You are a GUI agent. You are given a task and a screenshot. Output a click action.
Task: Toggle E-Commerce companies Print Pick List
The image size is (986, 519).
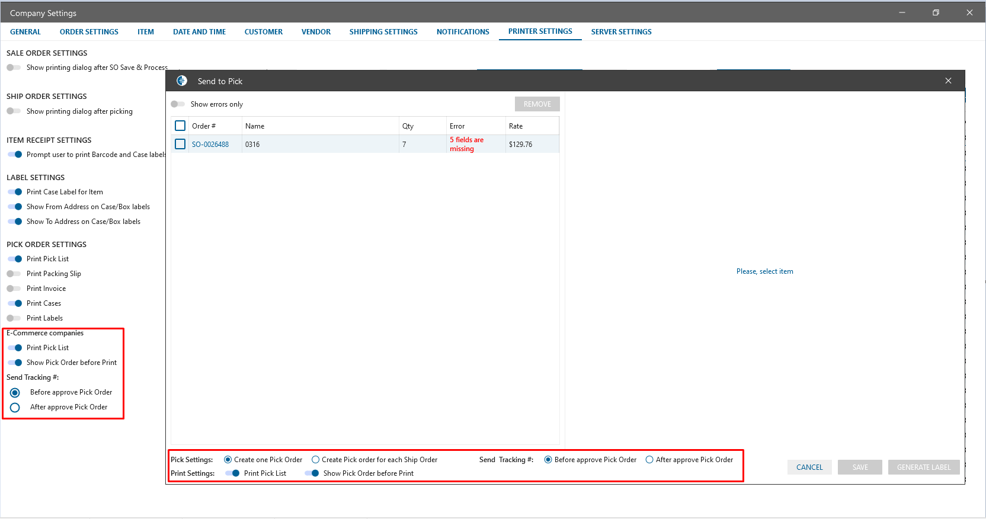coord(15,348)
